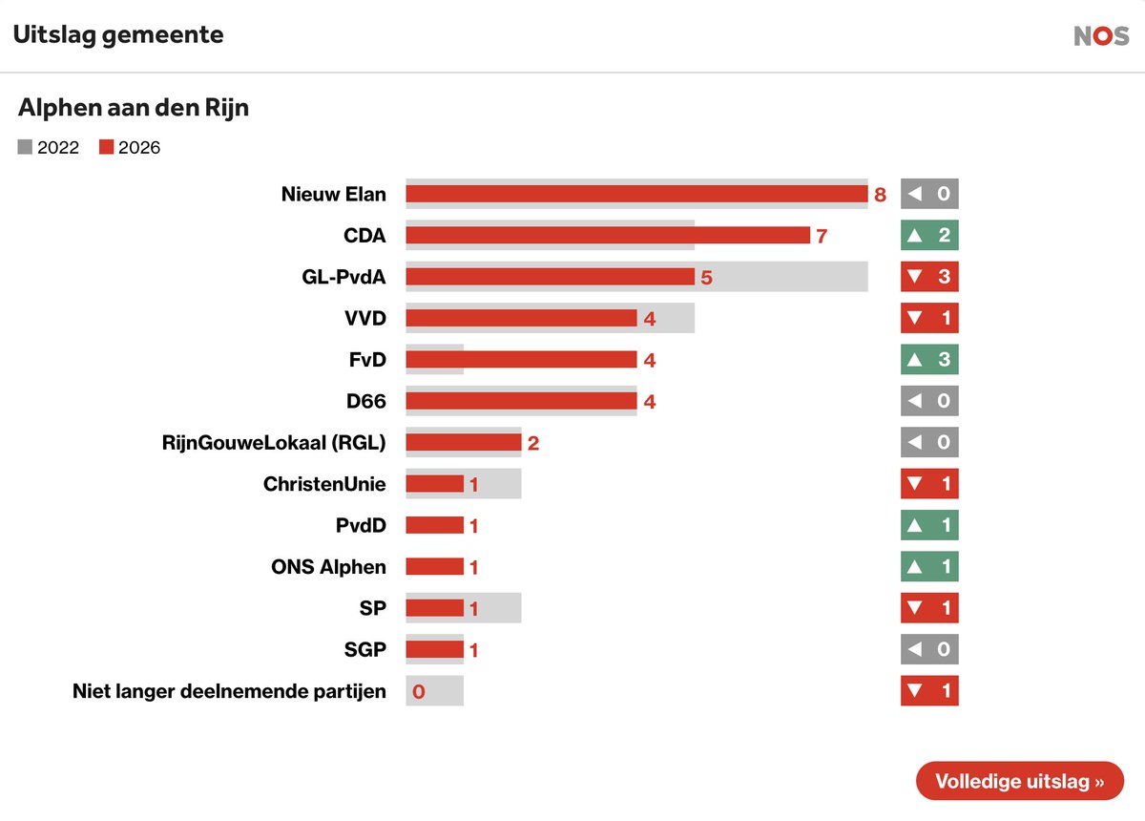This screenshot has height=821, width=1145.
Task: Click the red 2026 legend swatch
Action: click(x=106, y=147)
